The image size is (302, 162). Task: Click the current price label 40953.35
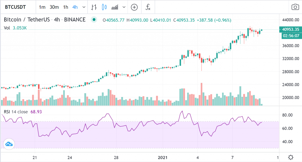point(291,29)
